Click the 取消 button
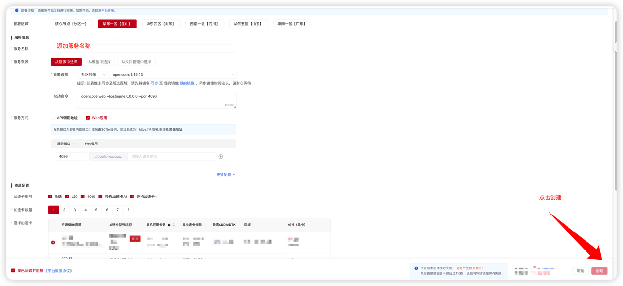 [x=581, y=271]
